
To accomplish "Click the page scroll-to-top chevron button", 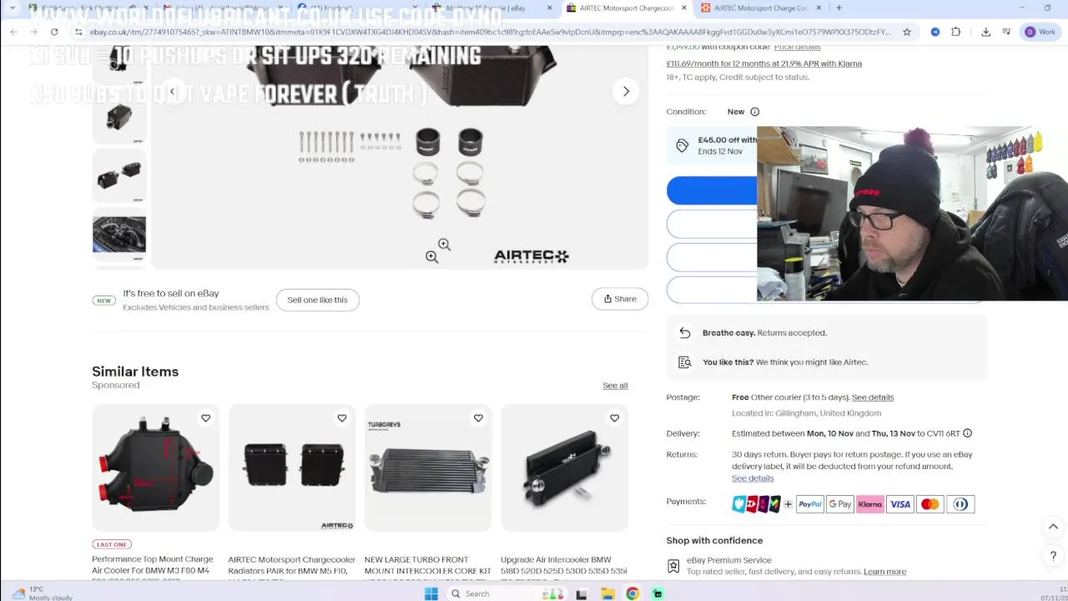I will click(1053, 527).
